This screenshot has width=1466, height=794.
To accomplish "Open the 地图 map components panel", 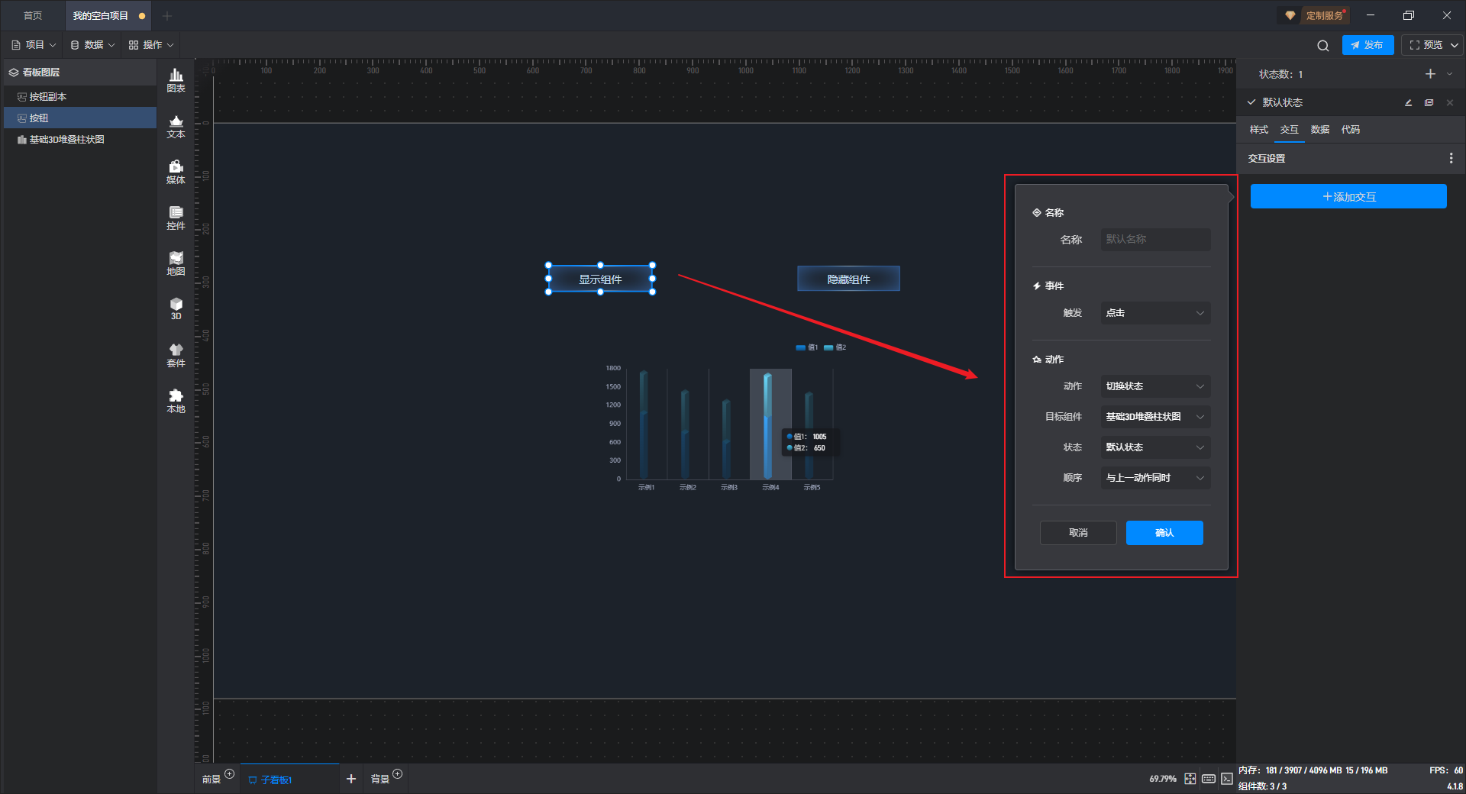I will click(176, 263).
